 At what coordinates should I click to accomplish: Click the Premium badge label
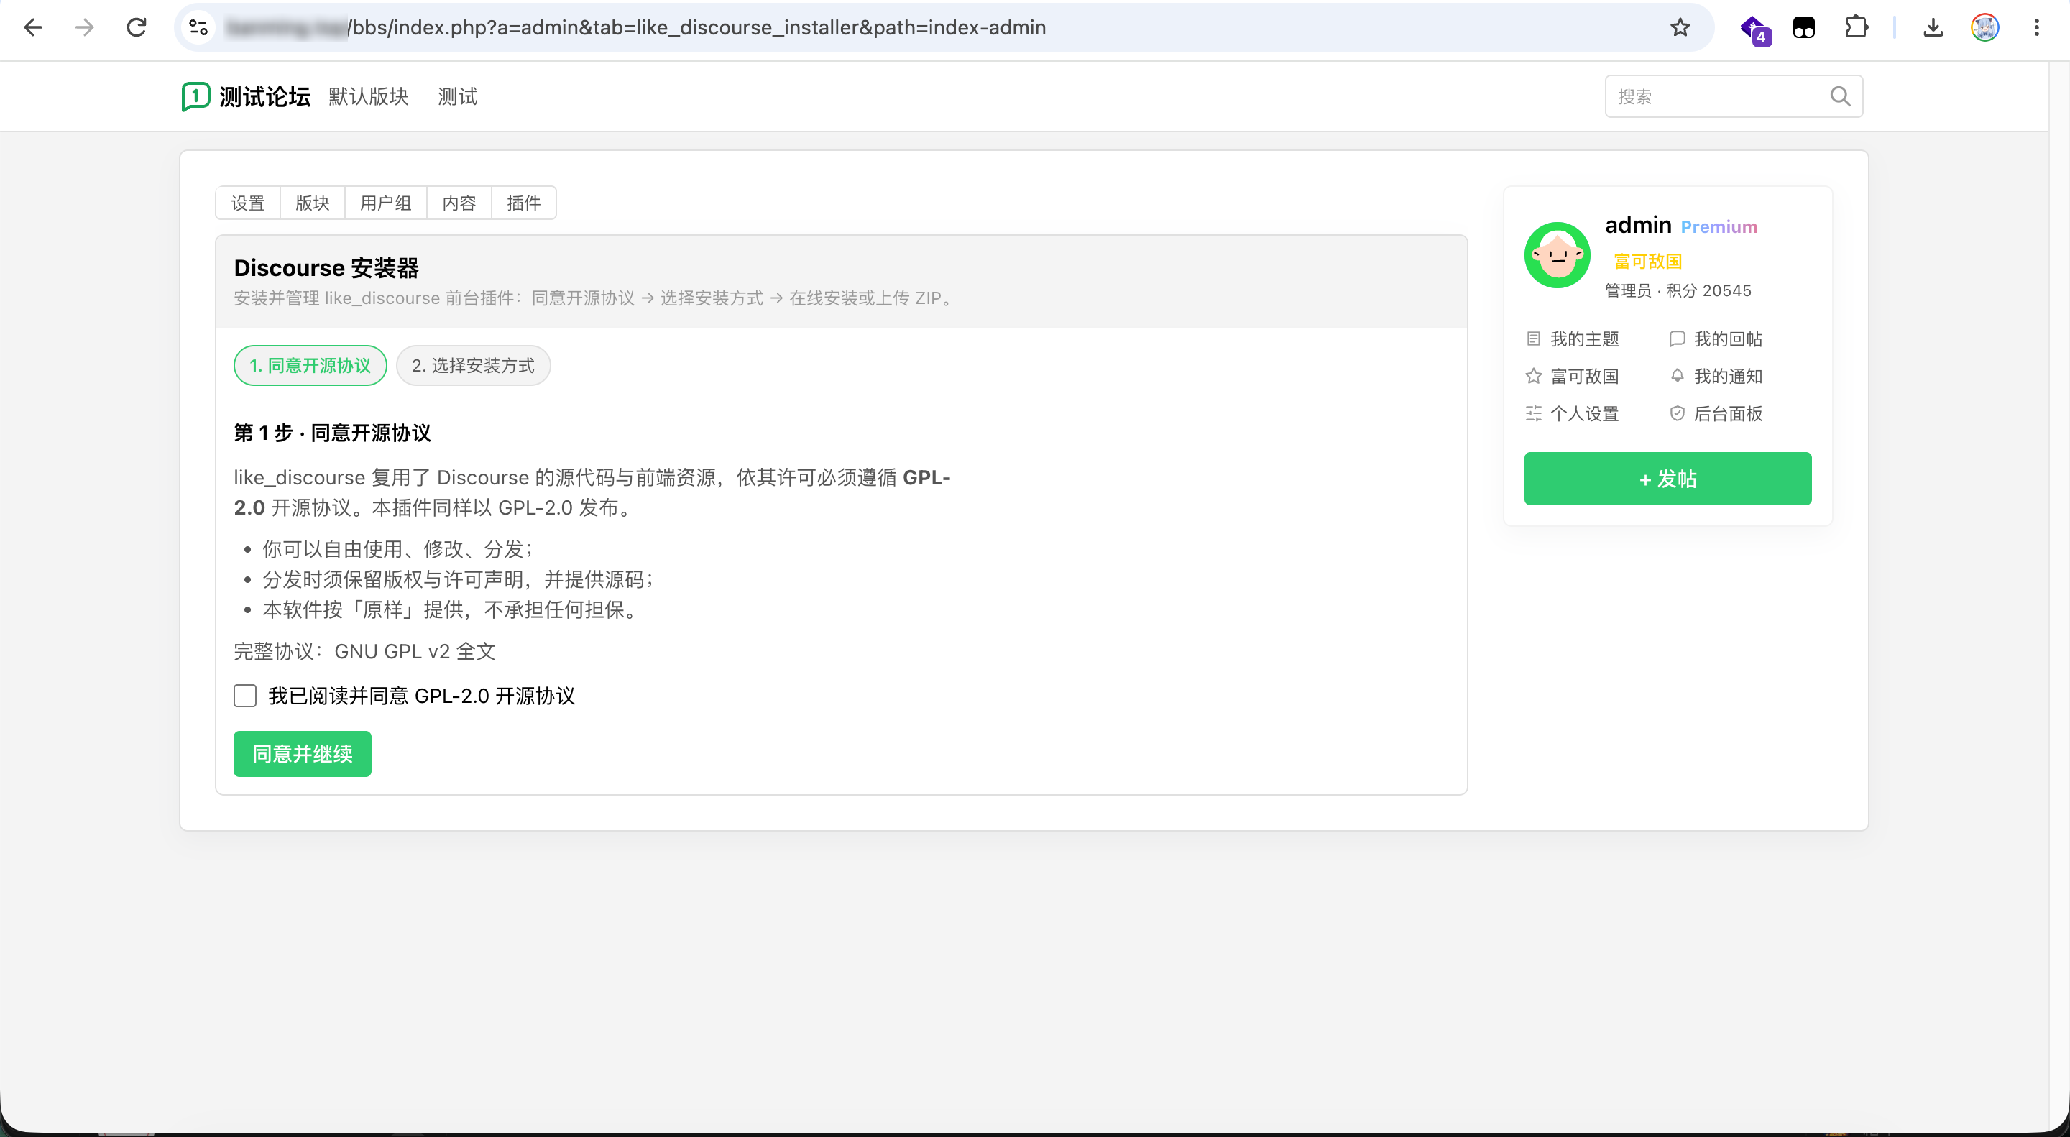pyautogui.click(x=1719, y=226)
